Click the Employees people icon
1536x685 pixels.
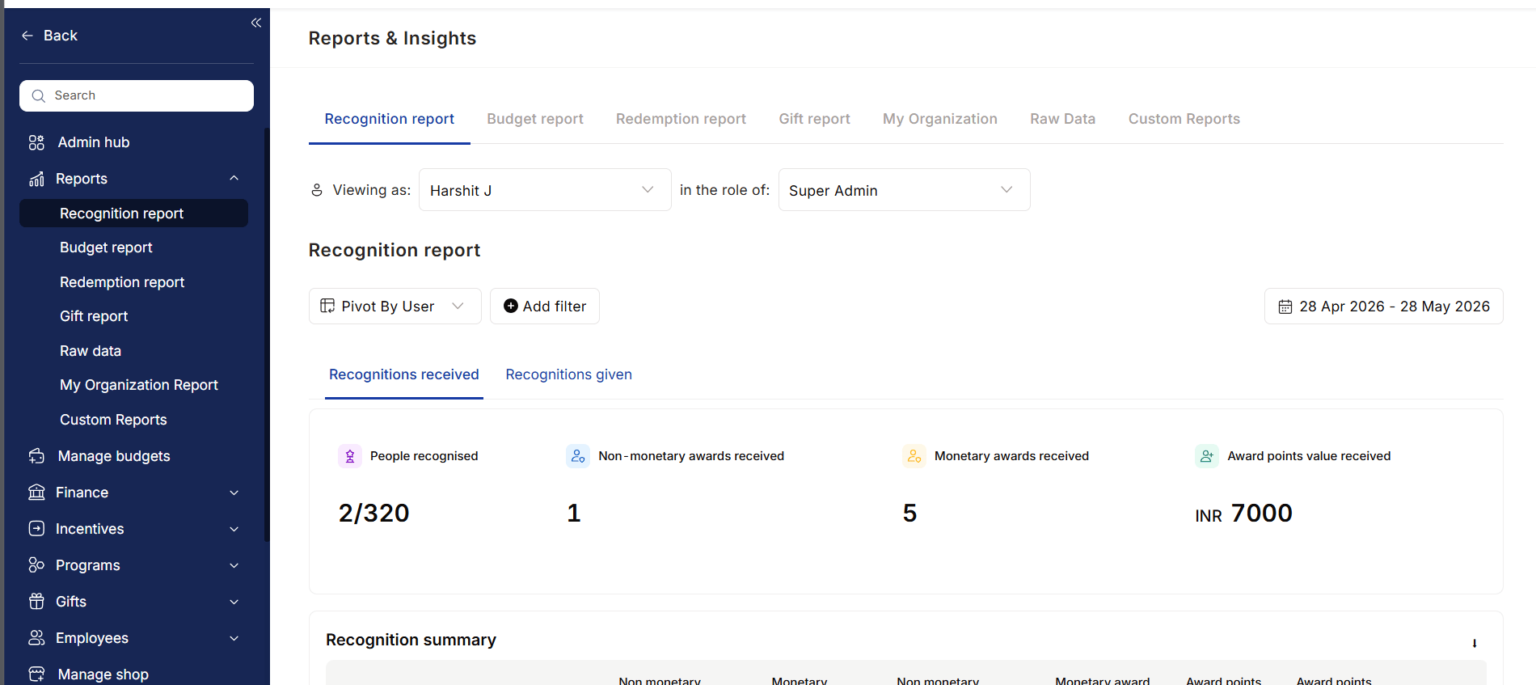point(36,638)
